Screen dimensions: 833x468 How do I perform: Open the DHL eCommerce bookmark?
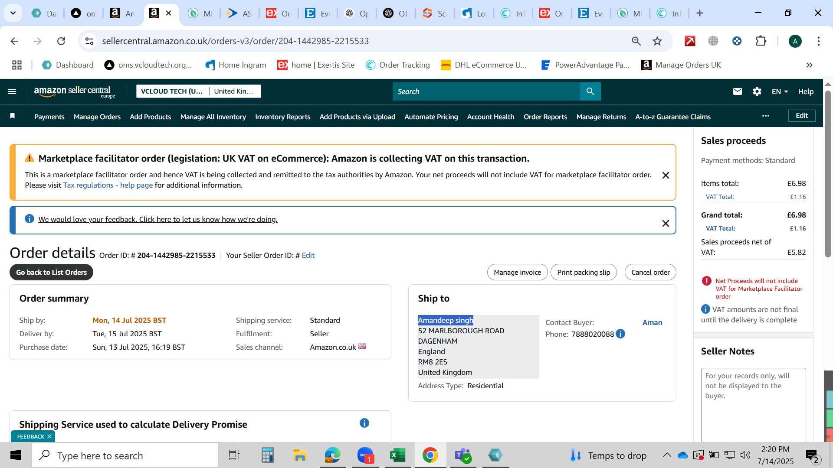coord(483,65)
